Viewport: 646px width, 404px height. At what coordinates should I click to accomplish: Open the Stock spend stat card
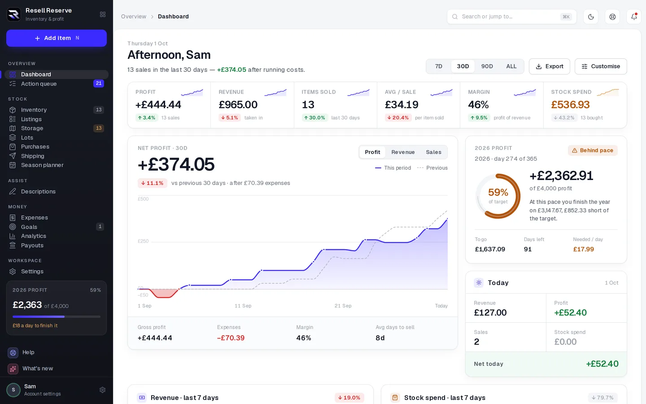585,105
